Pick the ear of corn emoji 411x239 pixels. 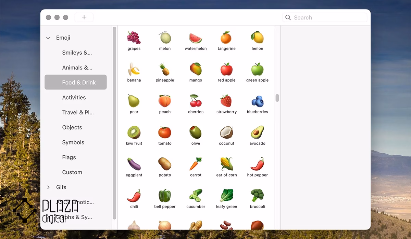tap(226, 164)
